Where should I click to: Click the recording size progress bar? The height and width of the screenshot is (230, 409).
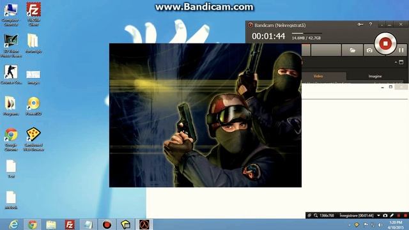(x=307, y=33)
